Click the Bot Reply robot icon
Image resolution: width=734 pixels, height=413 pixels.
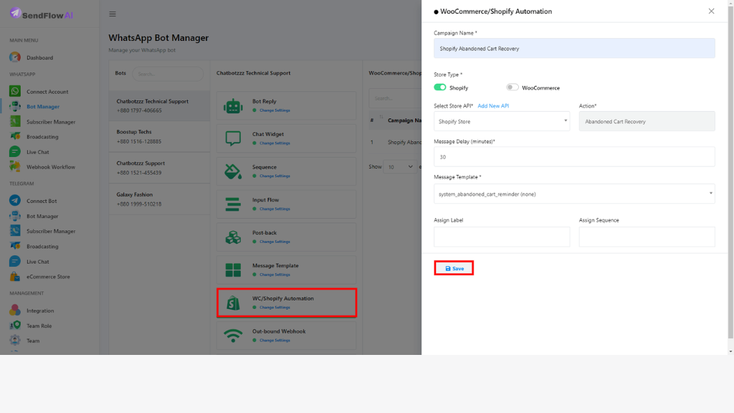click(233, 106)
